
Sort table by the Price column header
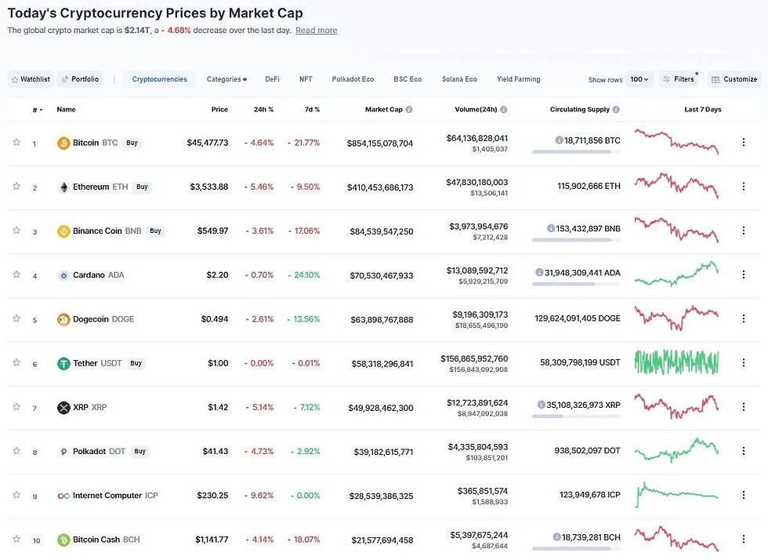click(x=219, y=109)
